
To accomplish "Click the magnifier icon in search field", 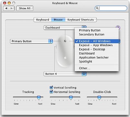I will [x=97, y=8].
